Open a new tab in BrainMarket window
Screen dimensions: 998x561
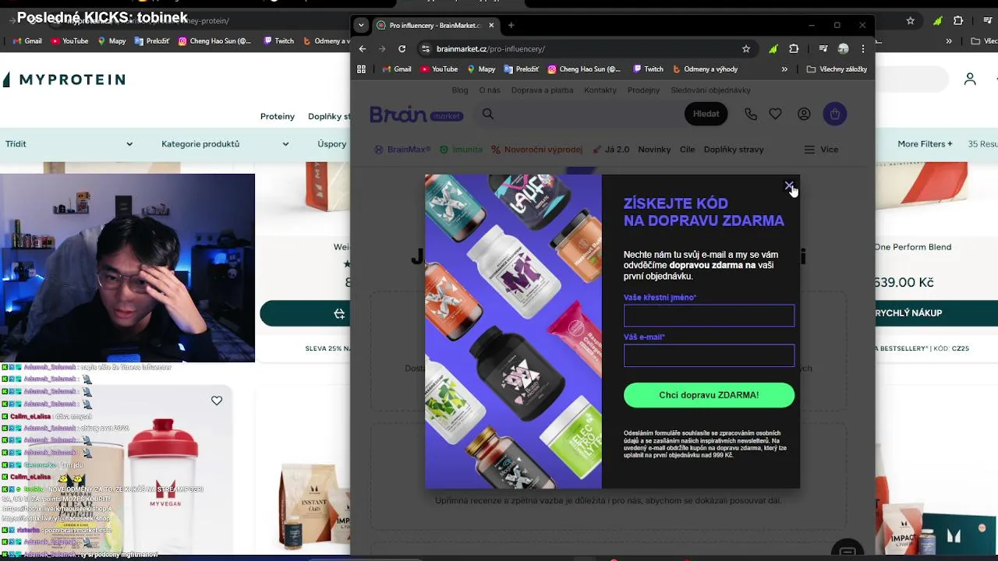(x=511, y=25)
